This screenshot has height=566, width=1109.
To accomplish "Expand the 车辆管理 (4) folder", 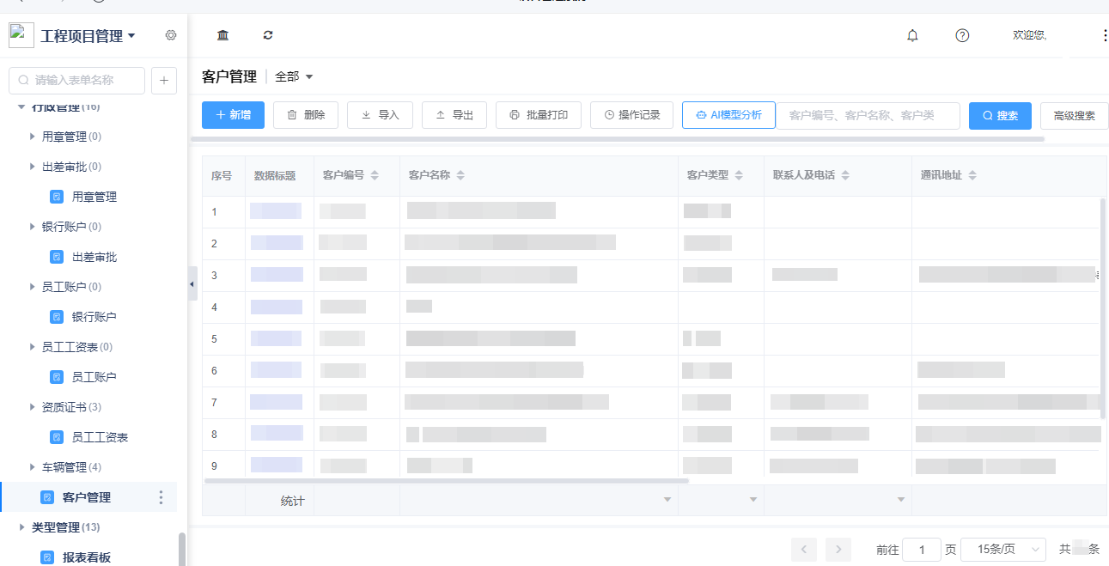I will point(32,467).
